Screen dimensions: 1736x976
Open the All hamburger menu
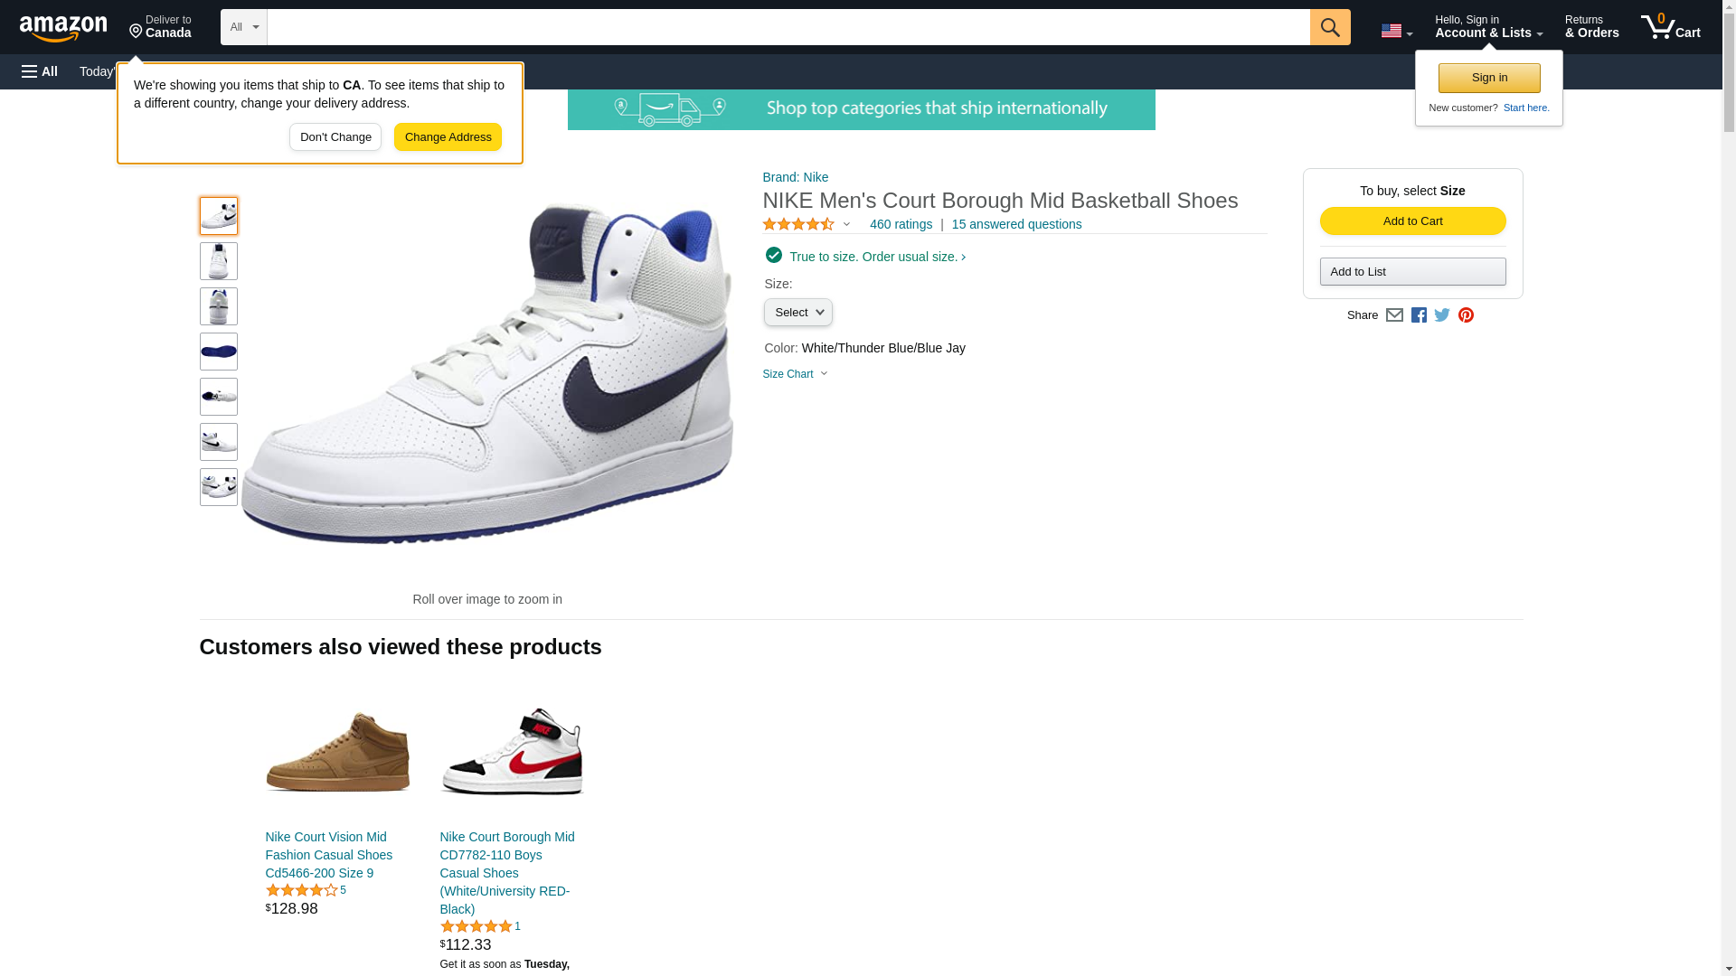click(40, 71)
